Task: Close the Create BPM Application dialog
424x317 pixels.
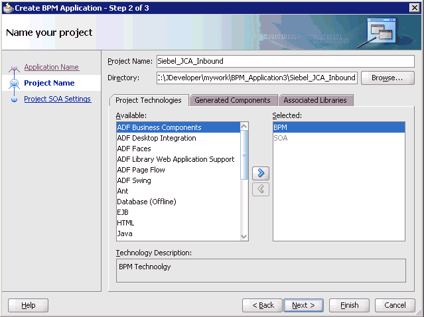Action: tap(414, 7)
